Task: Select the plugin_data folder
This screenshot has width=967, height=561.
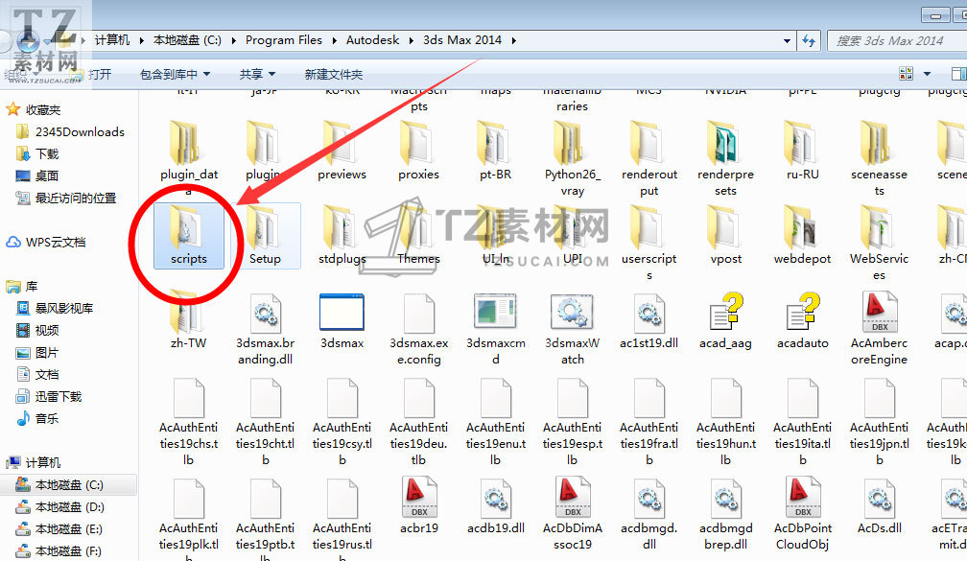Action: coord(189,159)
